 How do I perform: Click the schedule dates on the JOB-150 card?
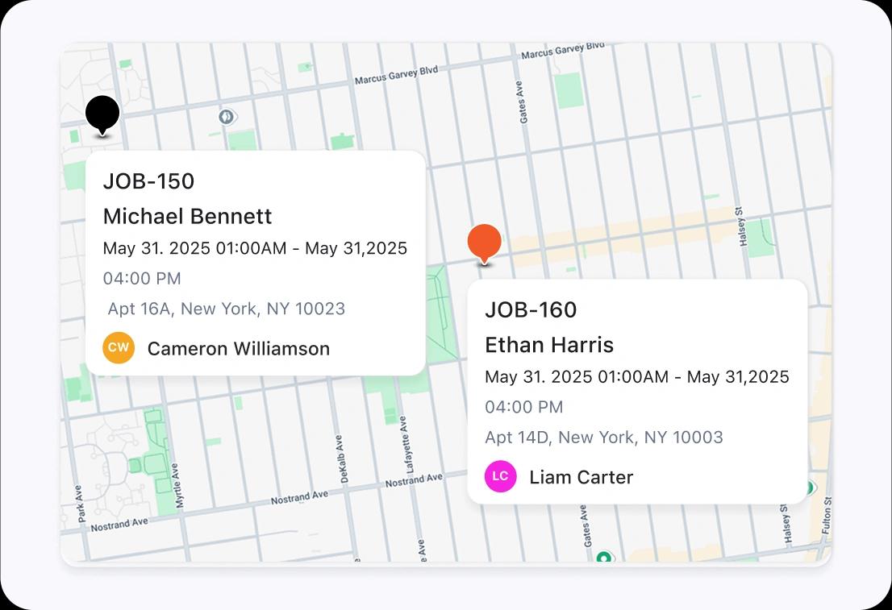255,248
